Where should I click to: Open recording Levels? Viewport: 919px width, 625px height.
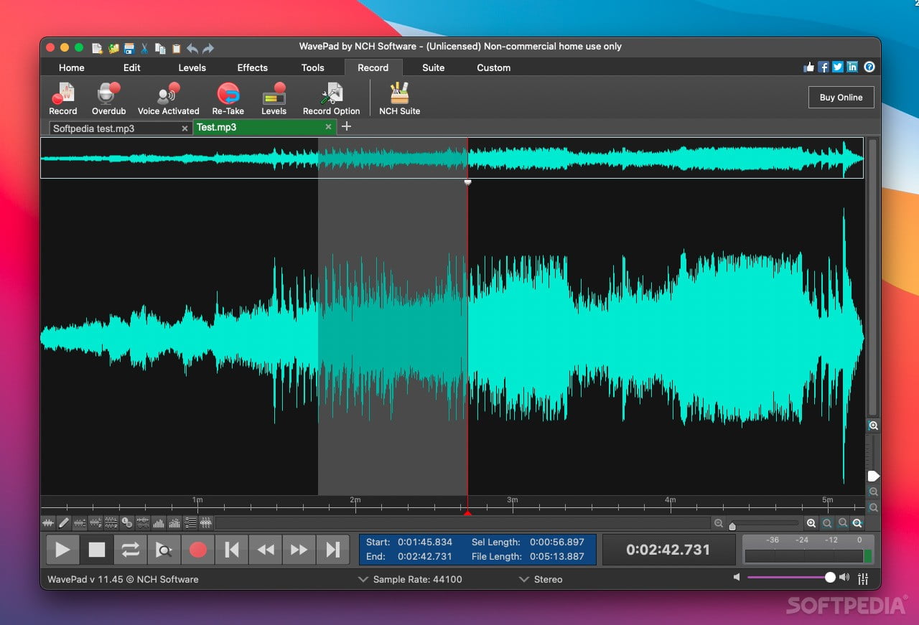tap(274, 98)
